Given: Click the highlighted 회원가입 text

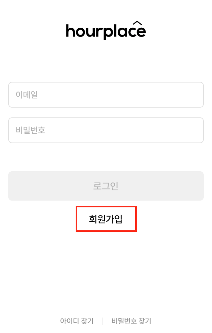Looking at the screenshot, I should coord(106,219).
